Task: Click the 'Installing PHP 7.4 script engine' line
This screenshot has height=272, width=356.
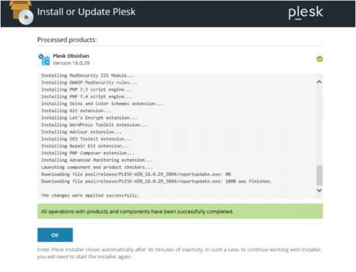Action: tap(86, 97)
